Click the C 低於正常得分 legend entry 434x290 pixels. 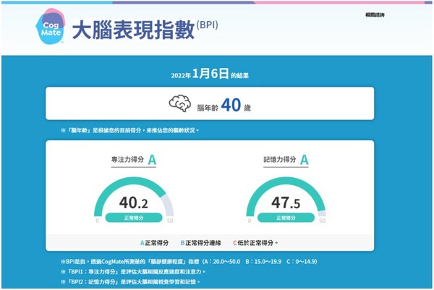(x=255, y=243)
